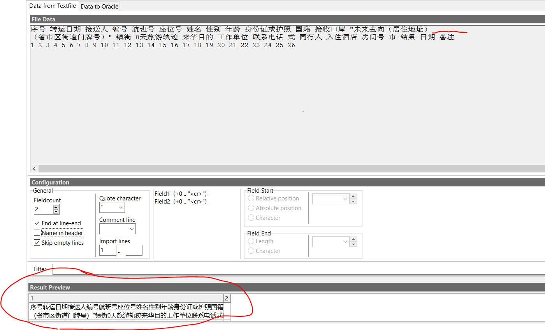
Task: Open the Field End value dropdown
Action: (x=345, y=242)
